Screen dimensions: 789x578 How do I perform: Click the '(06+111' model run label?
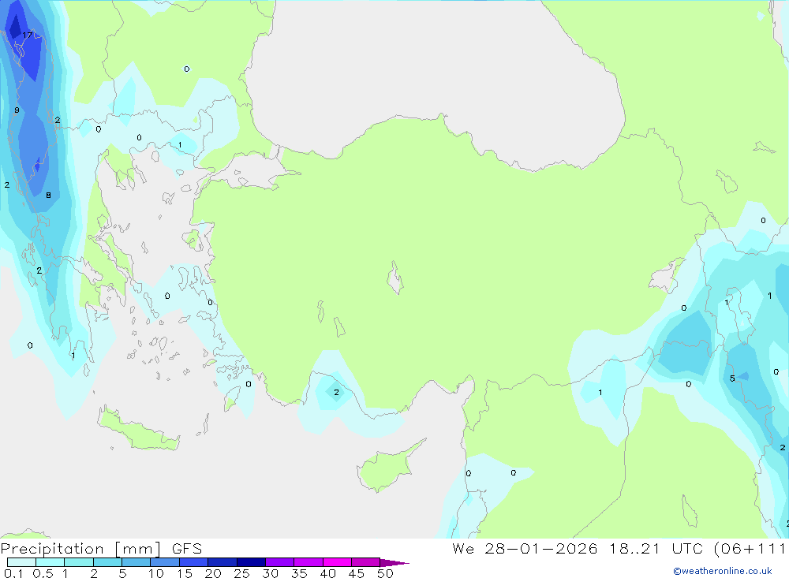[x=750, y=548]
